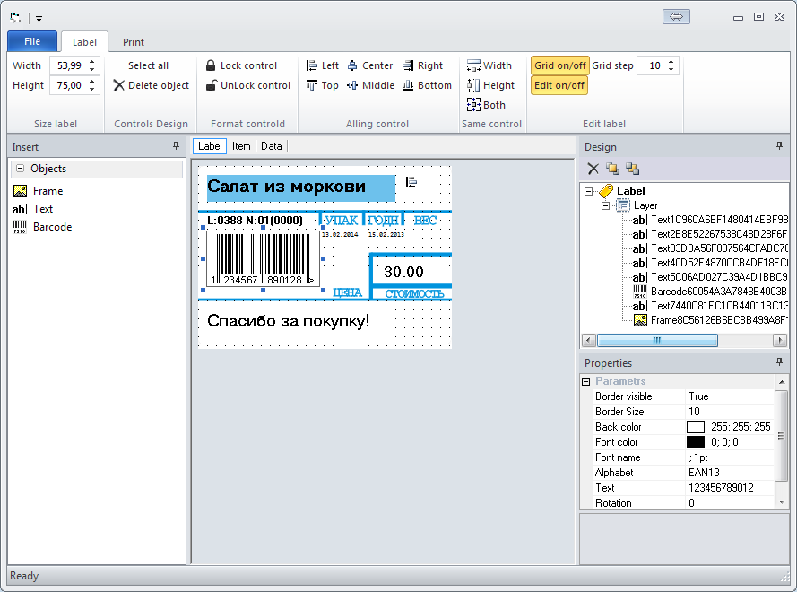Click Select all button

[x=148, y=65]
